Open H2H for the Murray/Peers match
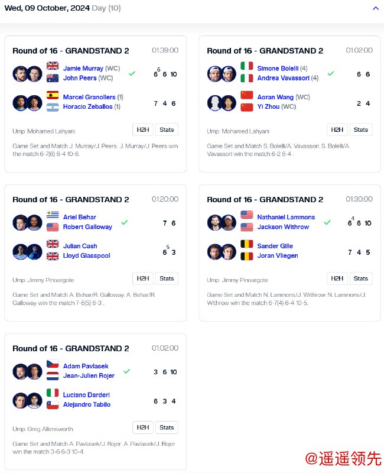This screenshot has width=384, height=473. click(142, 130)
